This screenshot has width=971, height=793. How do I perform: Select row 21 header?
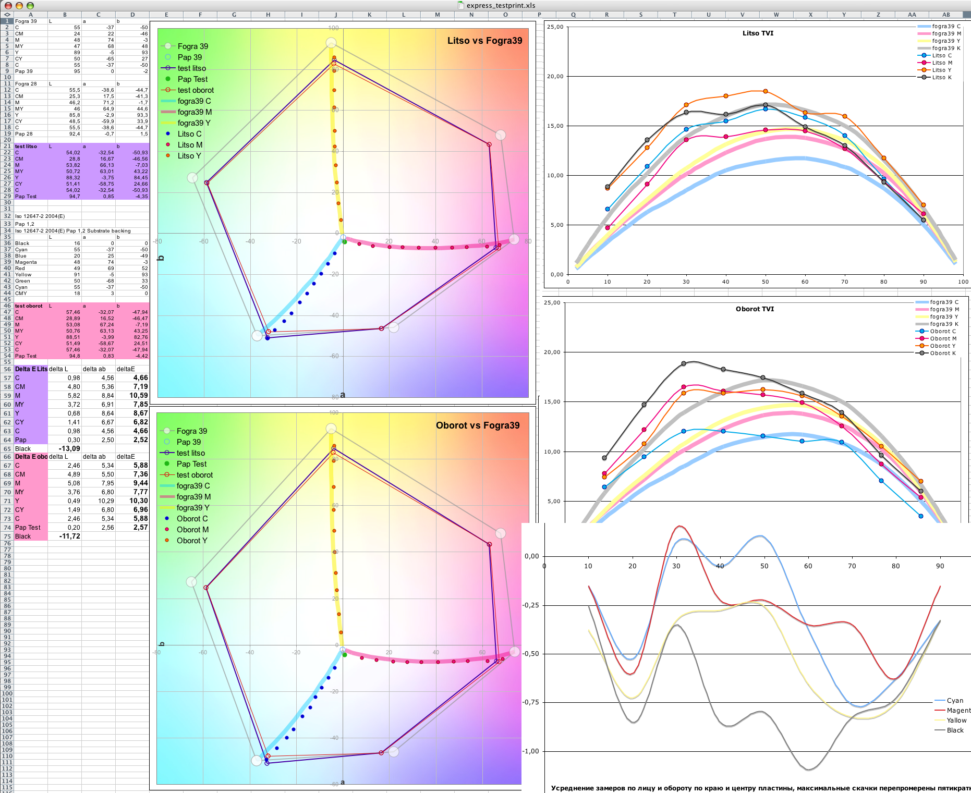(7, 147)
